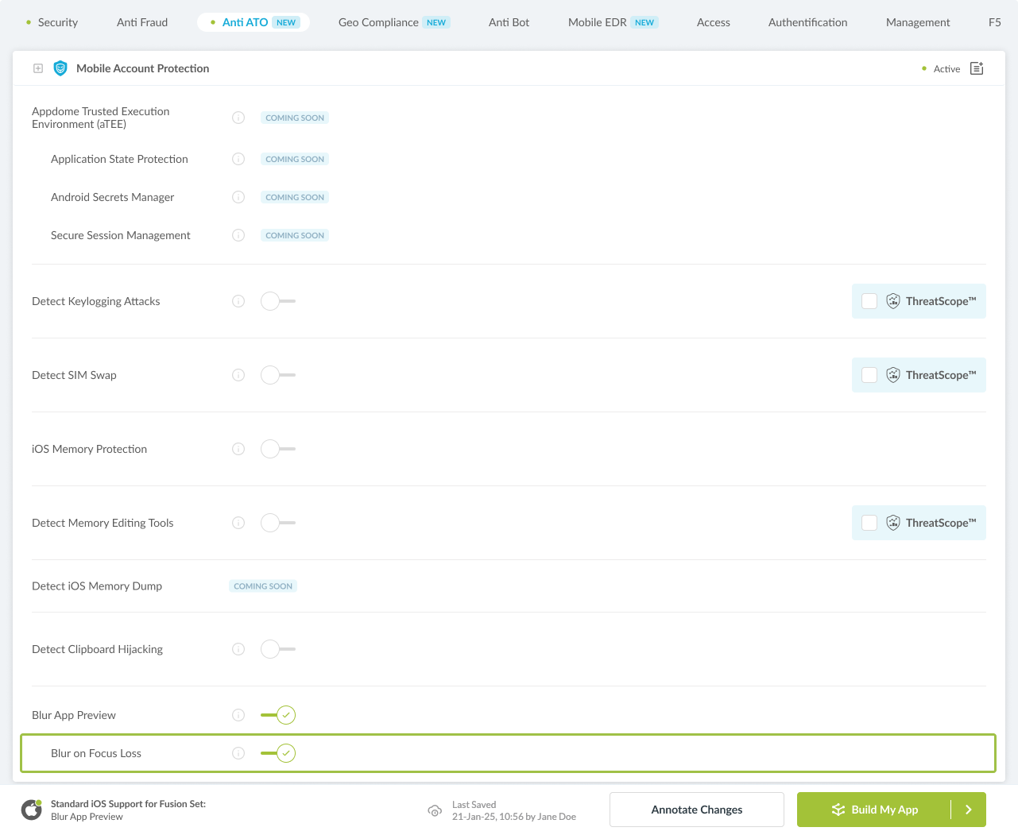Click the Annotate Changes button

coord(696,810)
